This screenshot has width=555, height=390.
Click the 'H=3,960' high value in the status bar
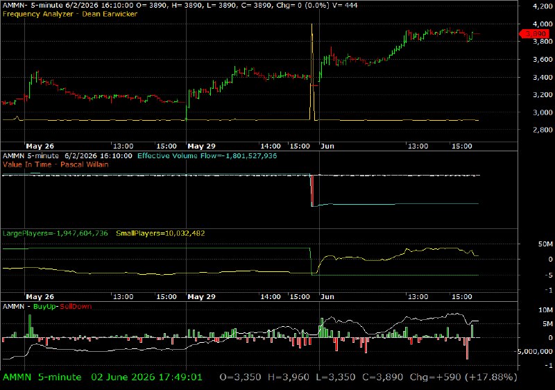[x=289, y=378]
